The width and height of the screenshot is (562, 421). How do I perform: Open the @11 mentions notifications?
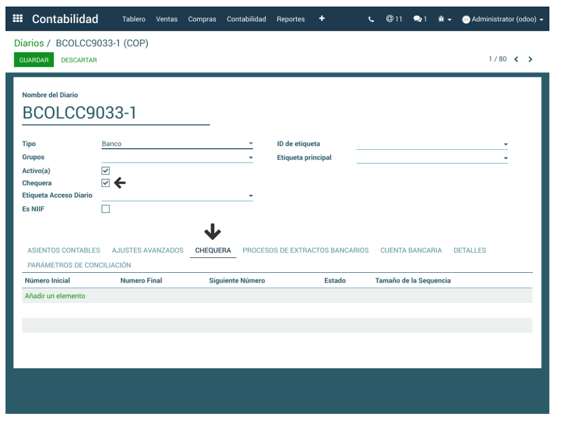(394, 19)
